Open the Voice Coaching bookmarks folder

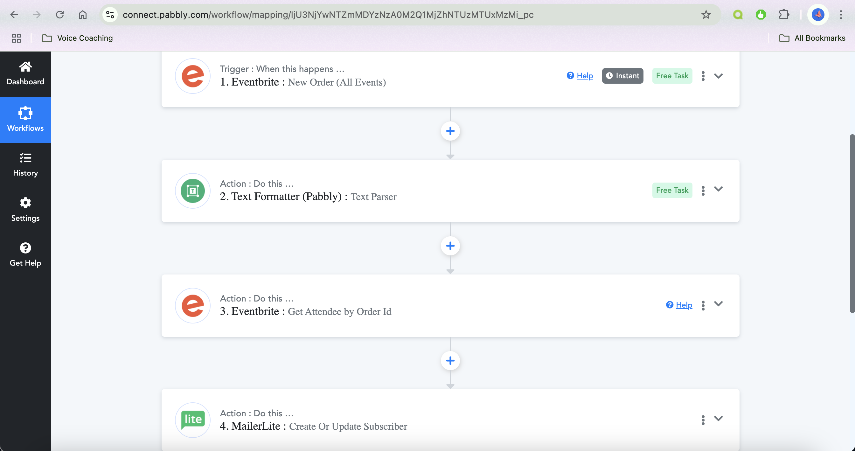(x=77, y=38)
